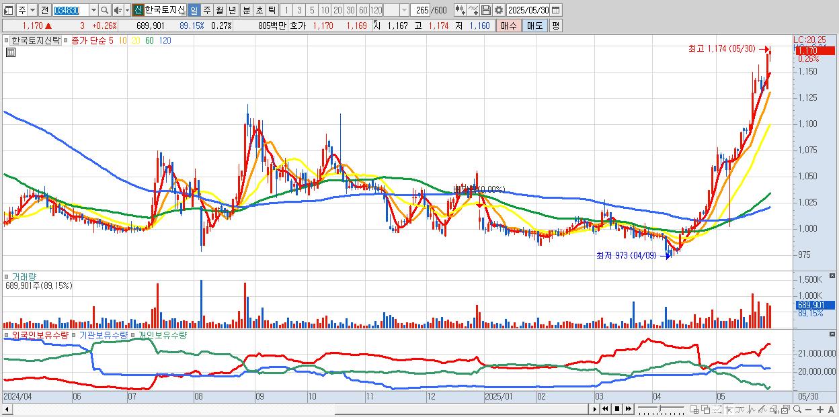Screen dimensions: 839x417
Task: Select interval 60 button
Action: click(x=363, y=10)
